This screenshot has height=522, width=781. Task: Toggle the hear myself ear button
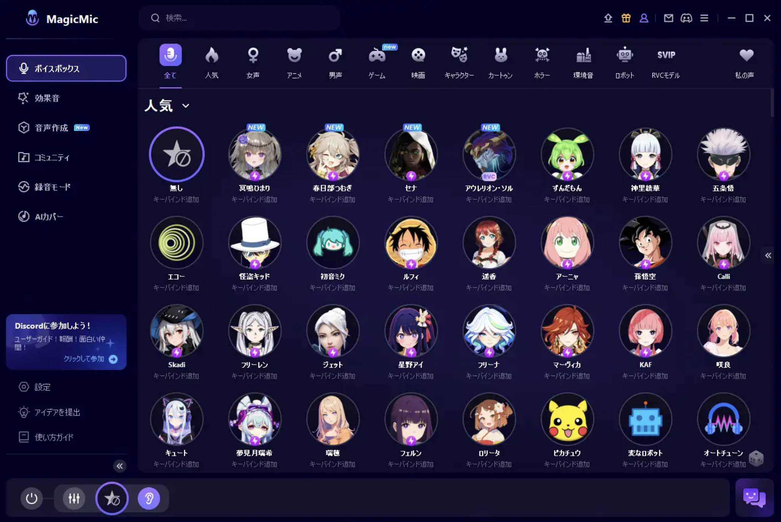149,498
